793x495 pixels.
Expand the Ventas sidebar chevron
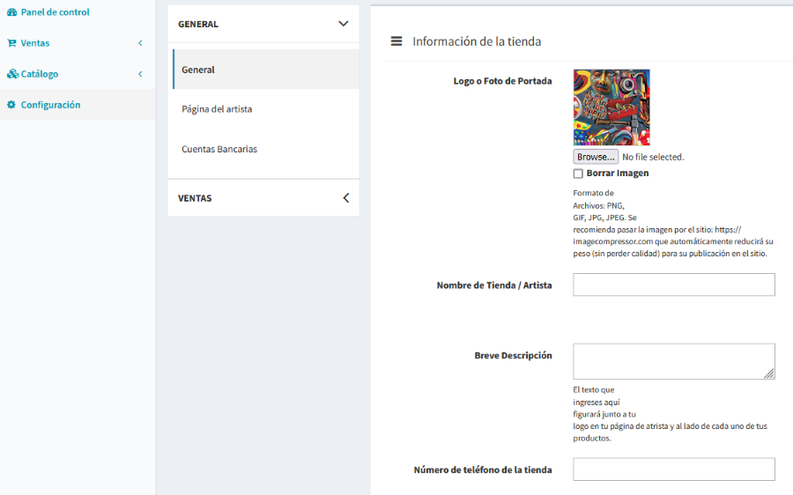pos(141,43)
